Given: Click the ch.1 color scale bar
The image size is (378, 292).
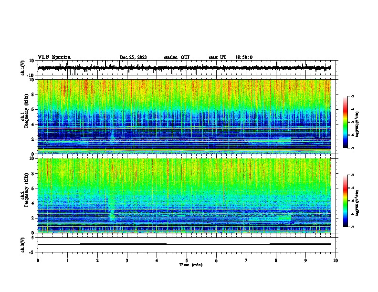Looking at the screenshot, I should [346, 122].
